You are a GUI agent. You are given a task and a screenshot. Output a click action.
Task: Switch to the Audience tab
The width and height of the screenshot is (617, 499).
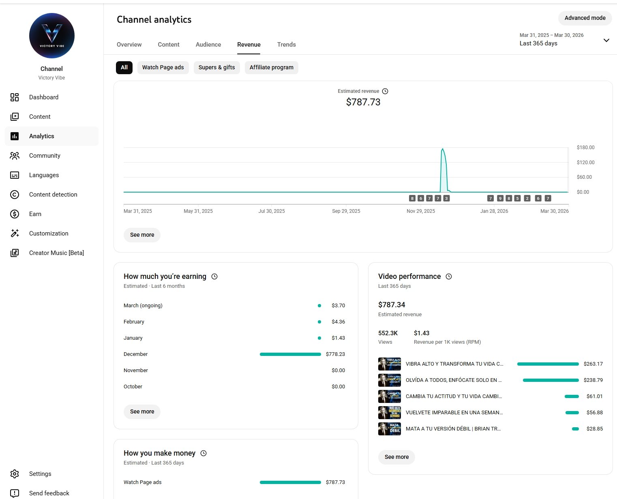(208, 45)
